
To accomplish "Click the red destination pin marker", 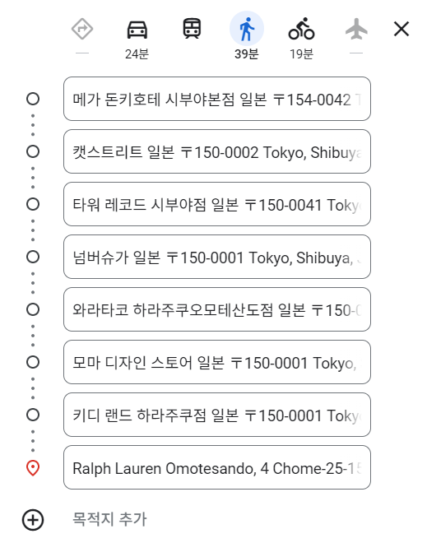I will point(33,468).
